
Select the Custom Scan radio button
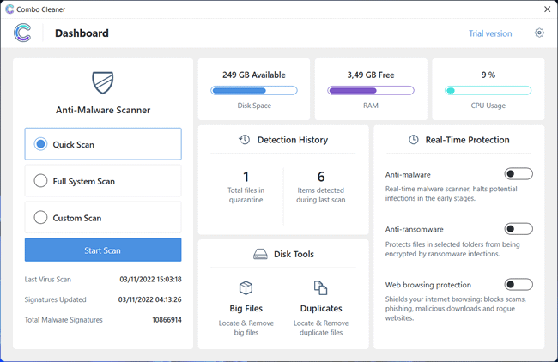tap(103, 218)
